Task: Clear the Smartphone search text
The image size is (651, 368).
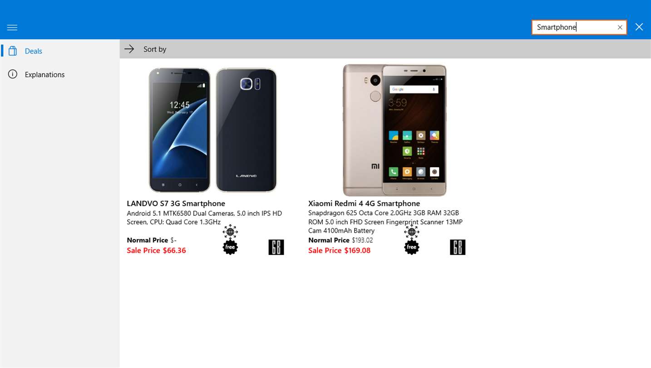Action: point(620,27)
